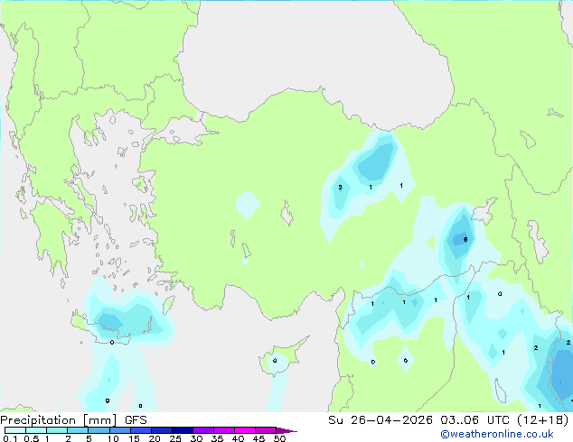Click the 25–30 mm navy legend swatch
The width and height of the screenshot is (573, 442).
[182, 430]
